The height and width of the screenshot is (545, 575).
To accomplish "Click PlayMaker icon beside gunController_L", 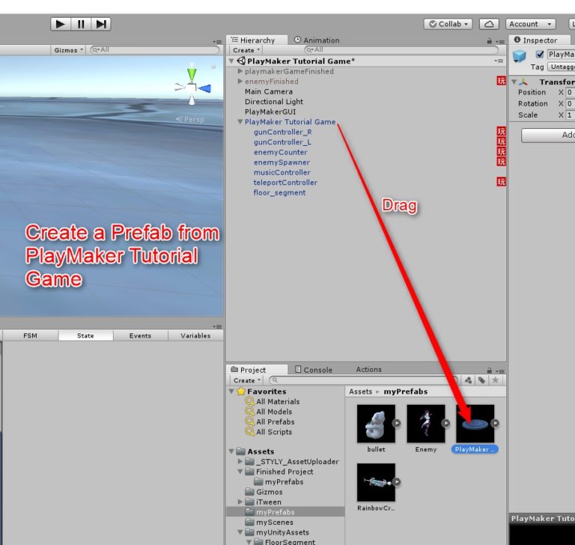I will (x=501, y=141).
